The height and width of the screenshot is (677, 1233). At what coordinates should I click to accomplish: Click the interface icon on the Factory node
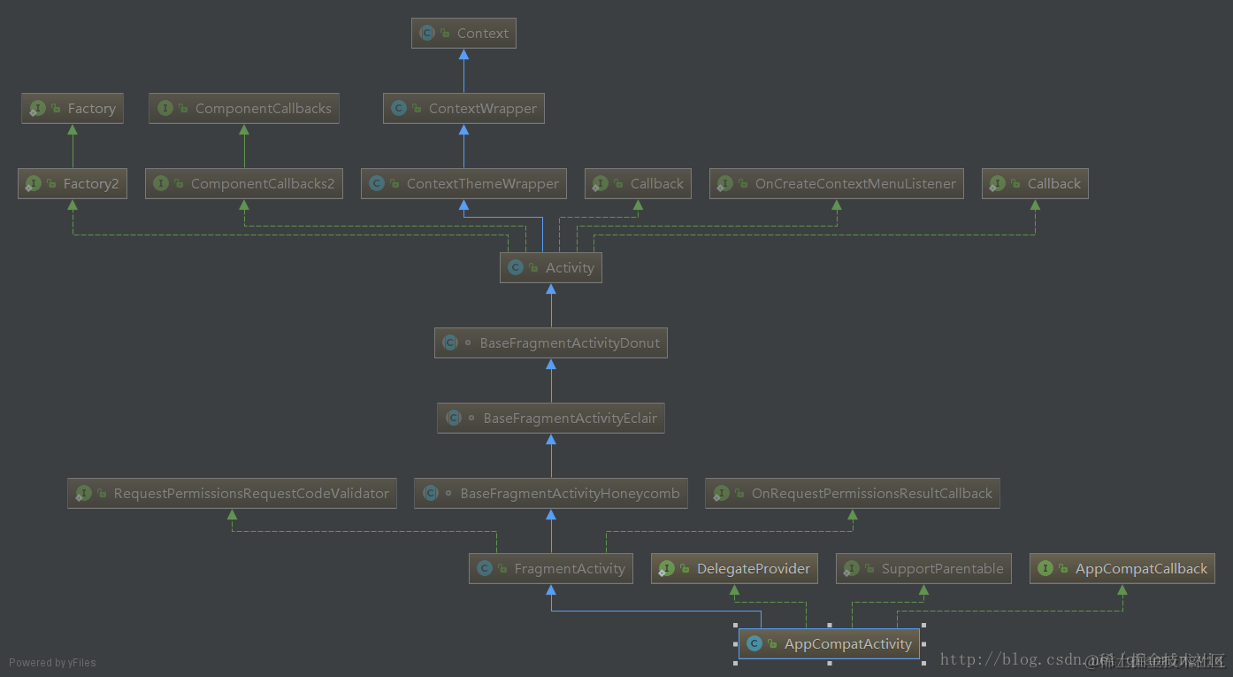(x=37, y=109)
